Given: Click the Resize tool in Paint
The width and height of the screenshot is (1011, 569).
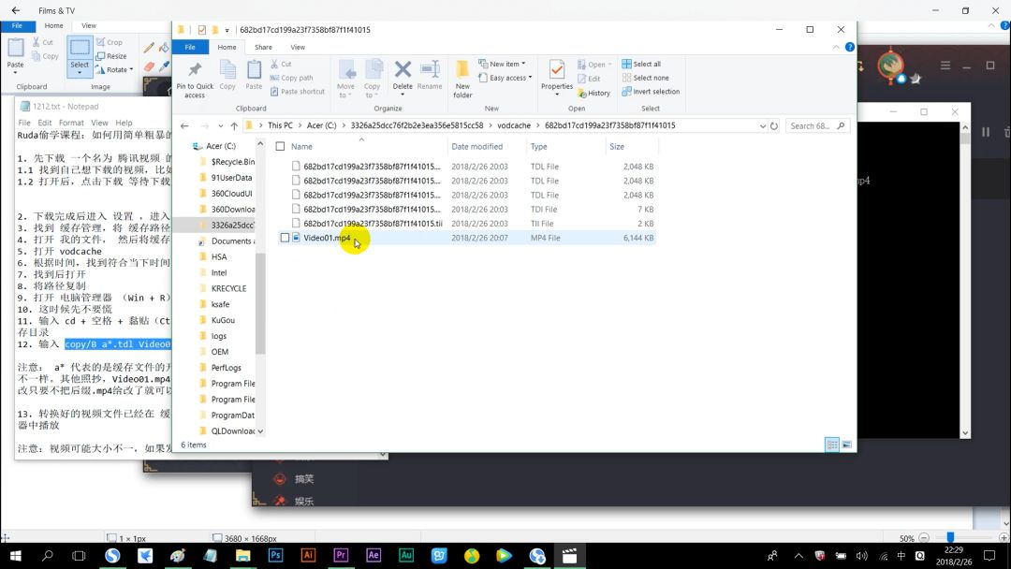Looking at the screenshot, I should point(110,56).
